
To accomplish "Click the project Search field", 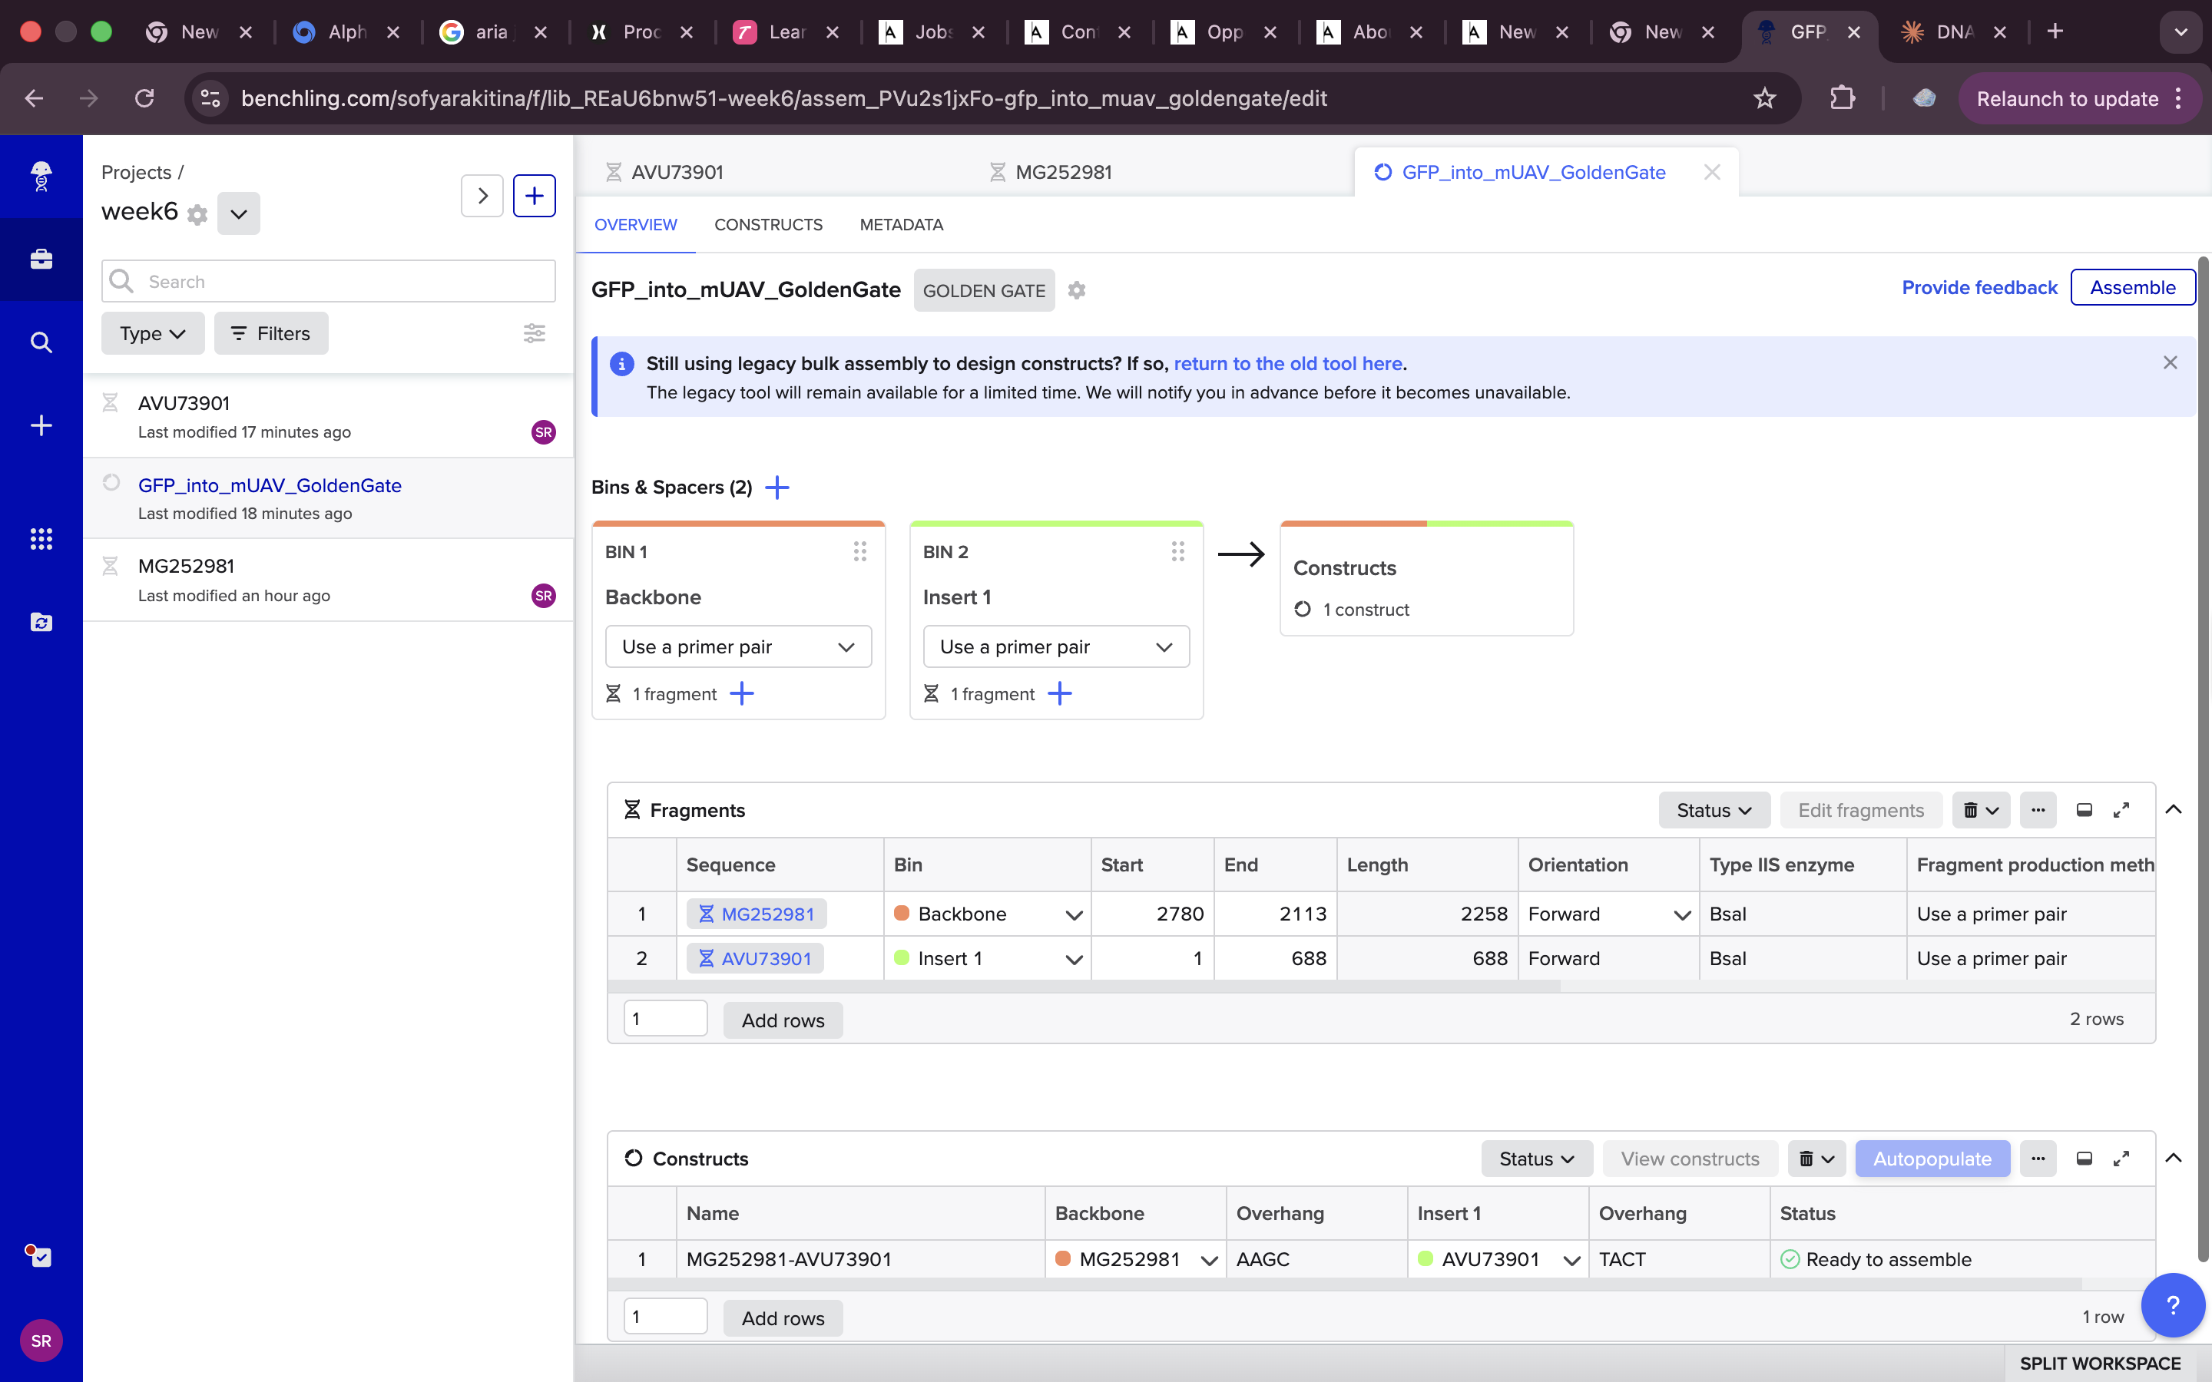I will click(x=328, y=282).
